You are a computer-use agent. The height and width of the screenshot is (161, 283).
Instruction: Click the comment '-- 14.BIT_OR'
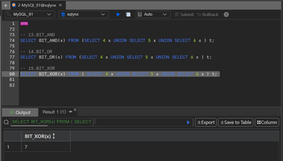tap(36, 52)
